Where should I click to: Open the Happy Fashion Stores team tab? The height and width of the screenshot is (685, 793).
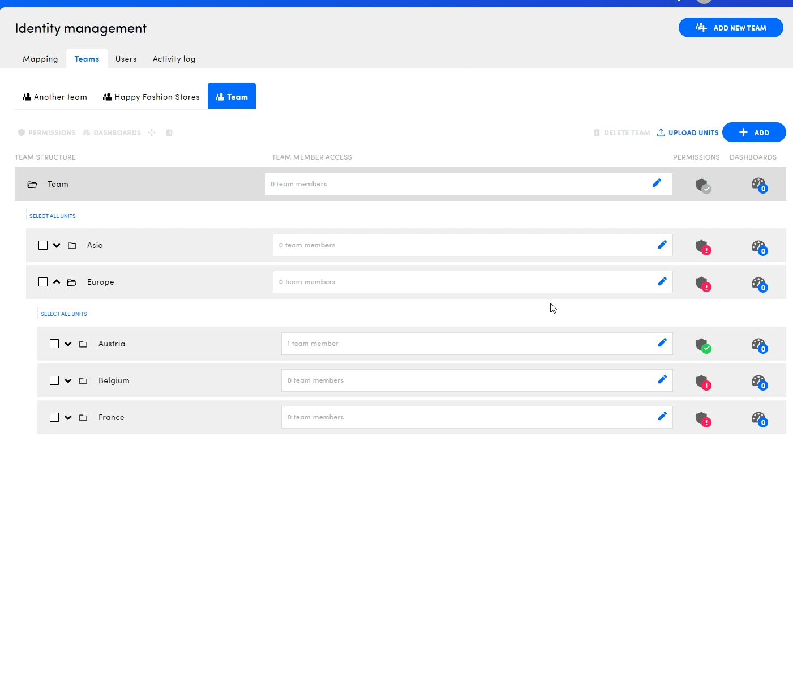click(x=151, y=97)
